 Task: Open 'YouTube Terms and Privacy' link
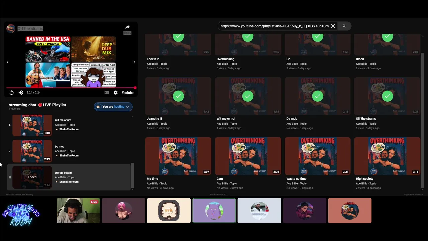pyautogui.click(x=19, y=195)
